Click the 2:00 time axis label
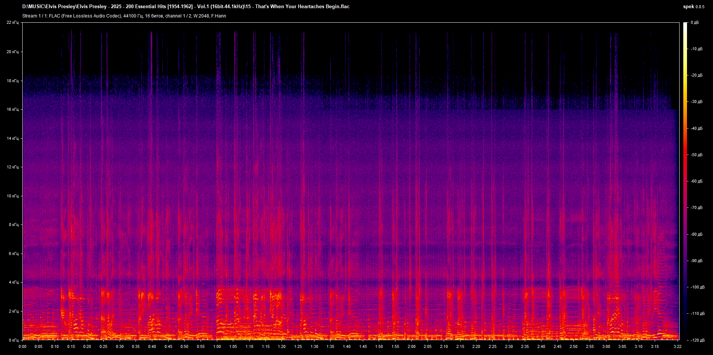713x355 pixels. (x=411, y=346)
